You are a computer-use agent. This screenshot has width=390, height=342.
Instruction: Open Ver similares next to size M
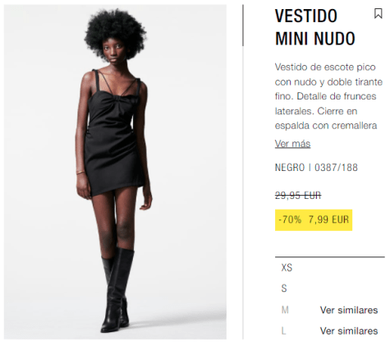click(349, 310)
